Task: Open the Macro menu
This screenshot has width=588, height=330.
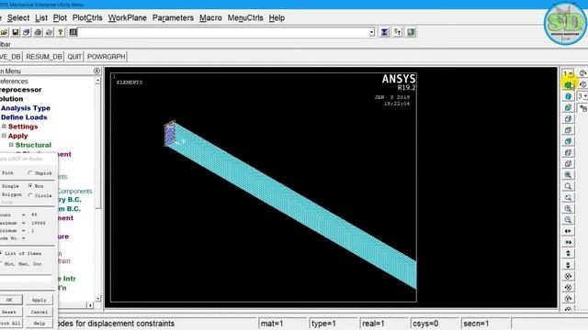Action: [x=210, y=18]
